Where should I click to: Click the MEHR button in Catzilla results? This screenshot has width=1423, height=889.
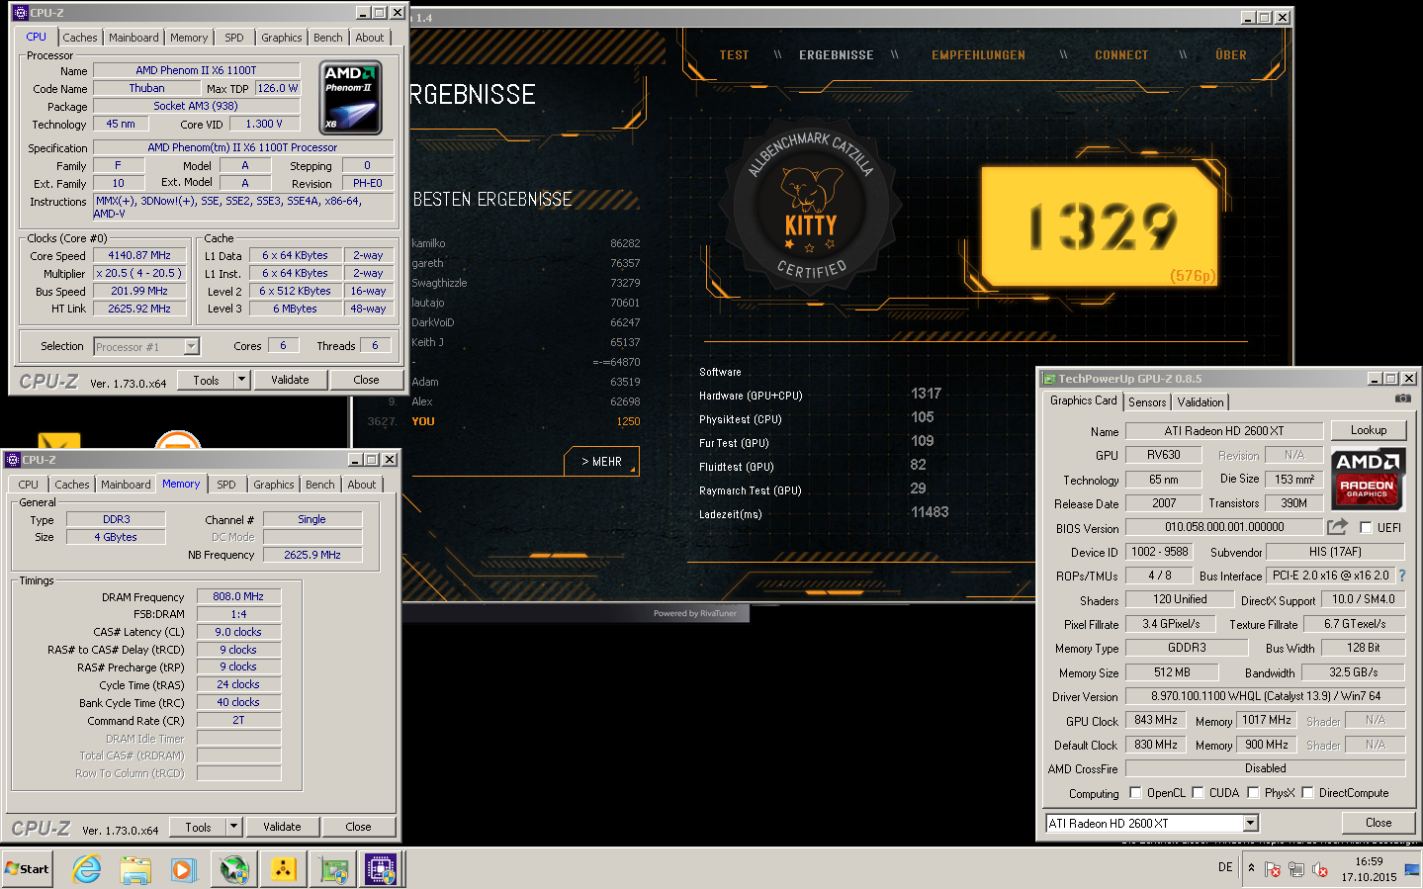pos(601,462)
